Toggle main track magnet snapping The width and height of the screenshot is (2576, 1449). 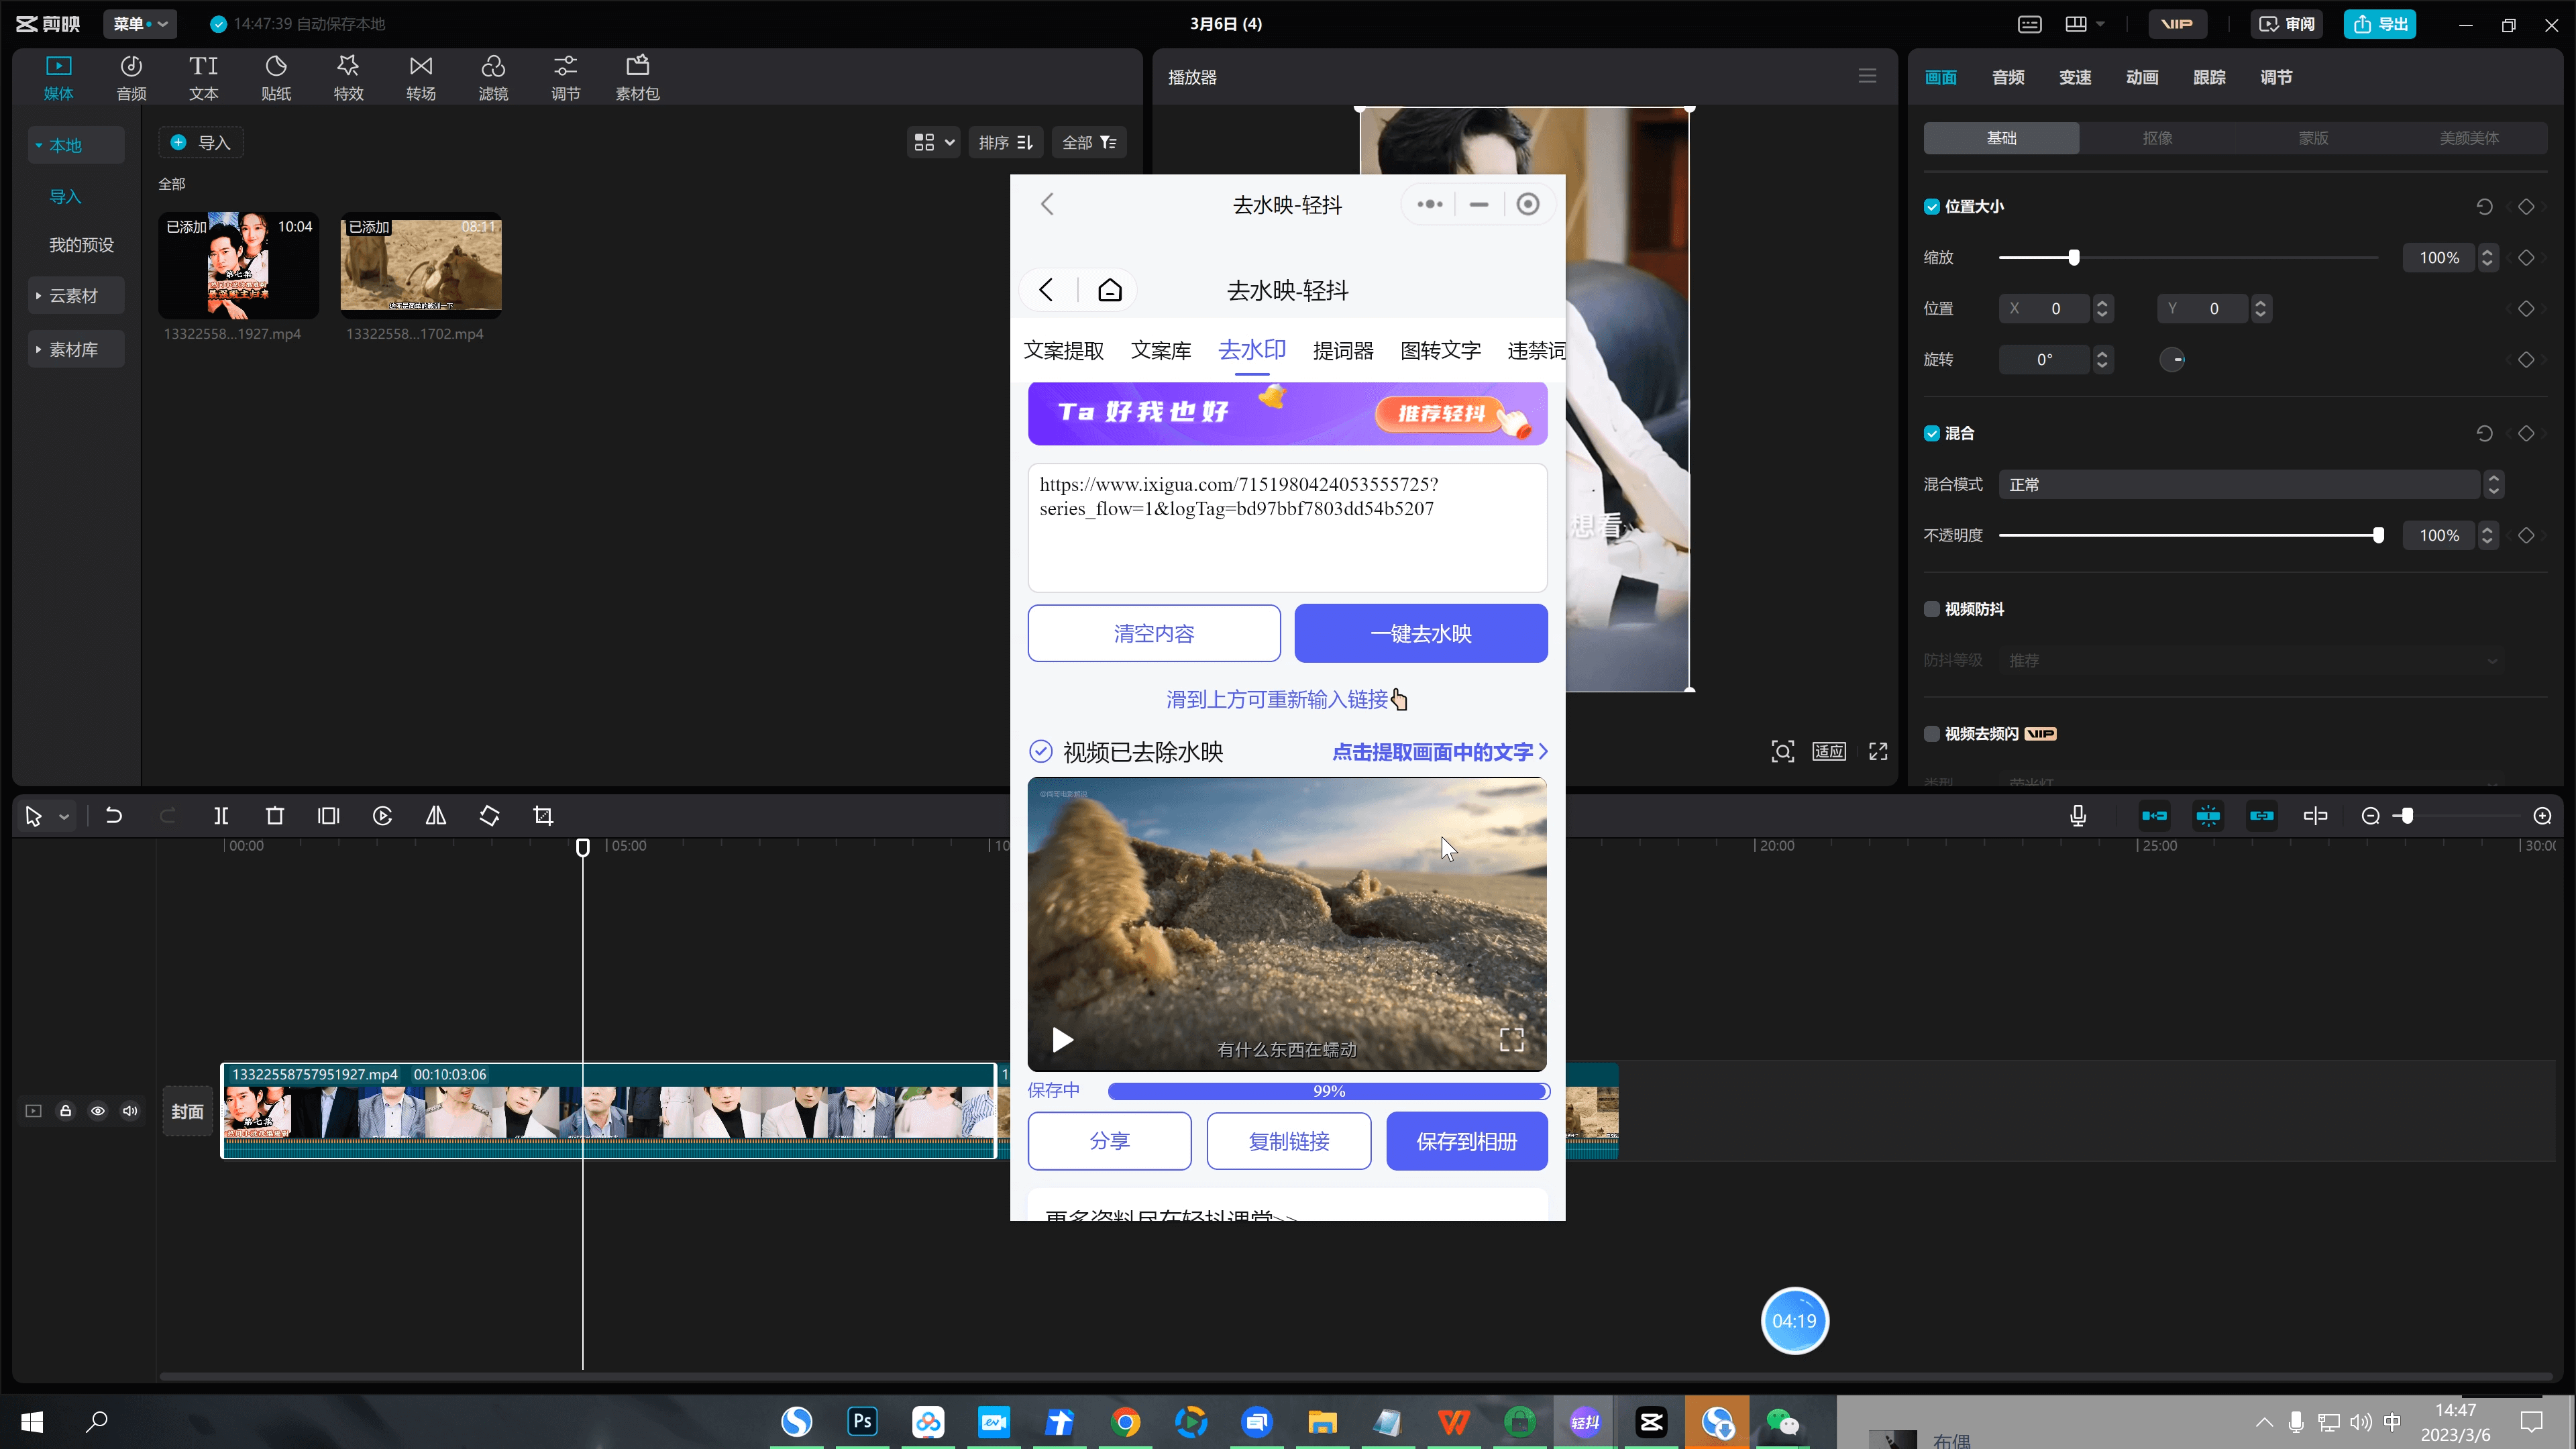click(2154, 816)
